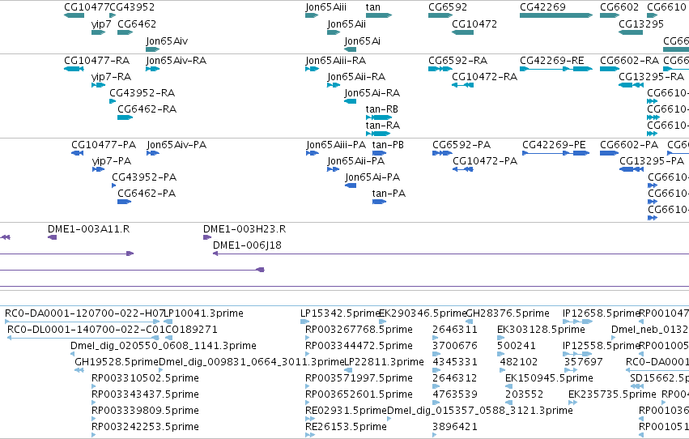Select the CG42269-PE protein
689x439 pixels.
(x=556, y=153)
